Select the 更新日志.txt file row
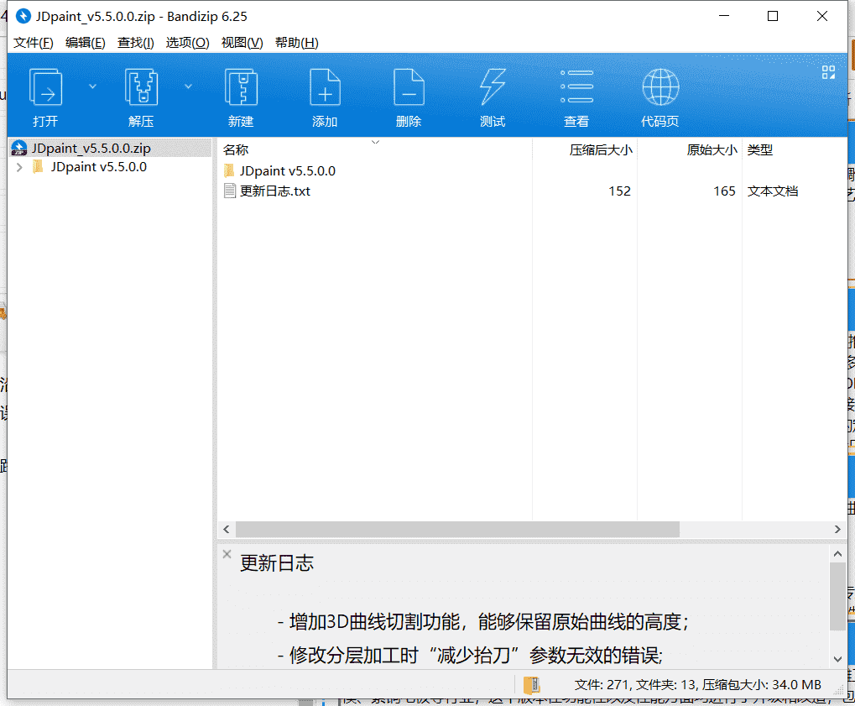855x706 pixels. tap(532, 191)
